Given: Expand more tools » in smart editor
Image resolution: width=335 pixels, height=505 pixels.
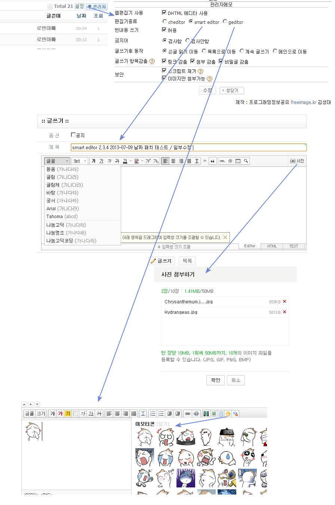Looking at the screenshot, I should point(205,161).
